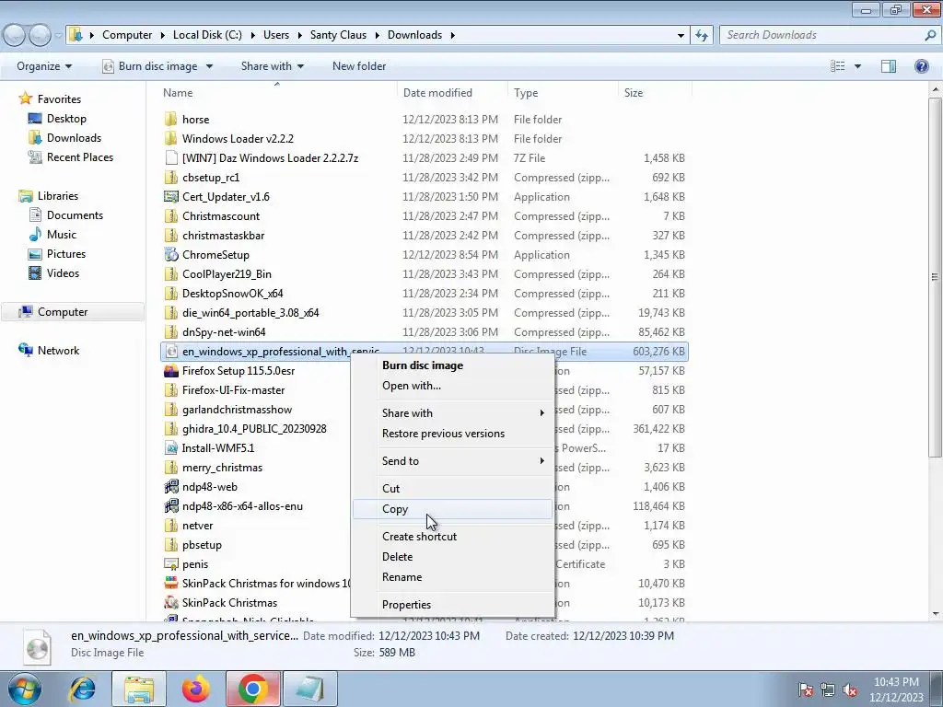Select the ghidra_10.4_PUBLIC_20230928 file
This screenshot has height=707, width=943.
(x=254, y=429)
